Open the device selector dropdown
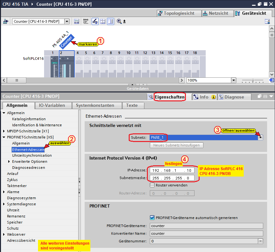This screenshot has height=252, width=275. (67, 21)
